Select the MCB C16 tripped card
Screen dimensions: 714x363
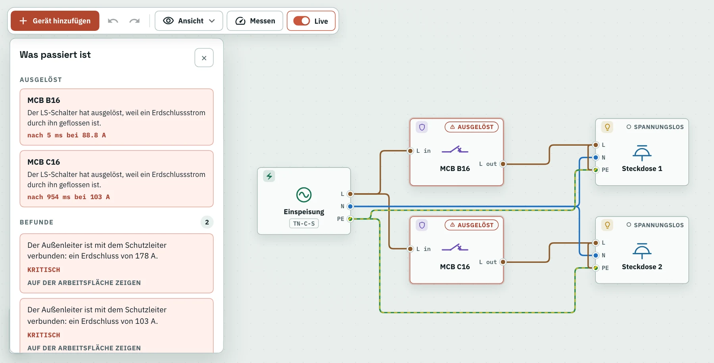coord(117,179)
